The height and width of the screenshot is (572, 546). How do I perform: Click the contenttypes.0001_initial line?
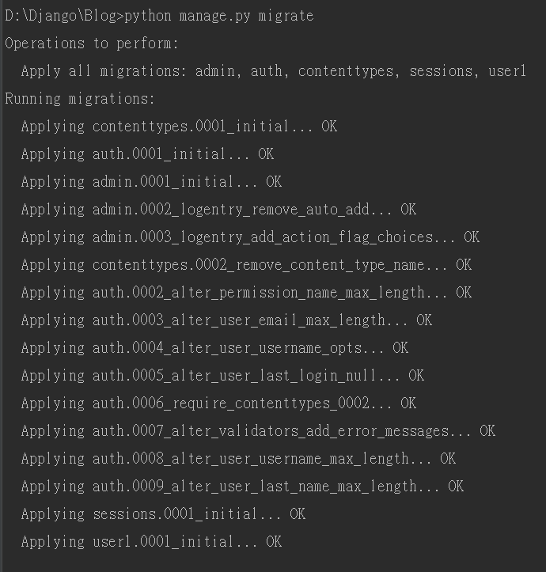pyautogui.click(x=179, y=127)
